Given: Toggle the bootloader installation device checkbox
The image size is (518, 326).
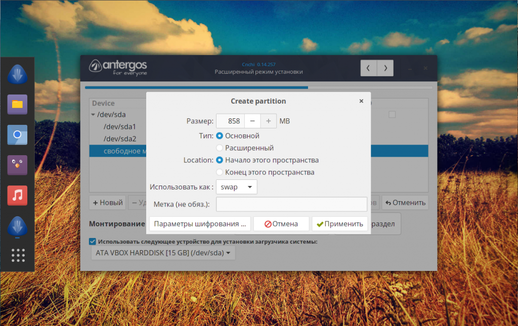Looking at the screenshot, I should coord(93,242).
